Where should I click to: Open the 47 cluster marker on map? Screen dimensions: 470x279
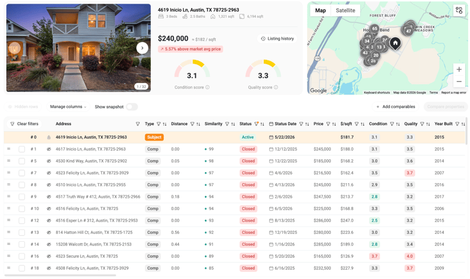coord(408,31)
